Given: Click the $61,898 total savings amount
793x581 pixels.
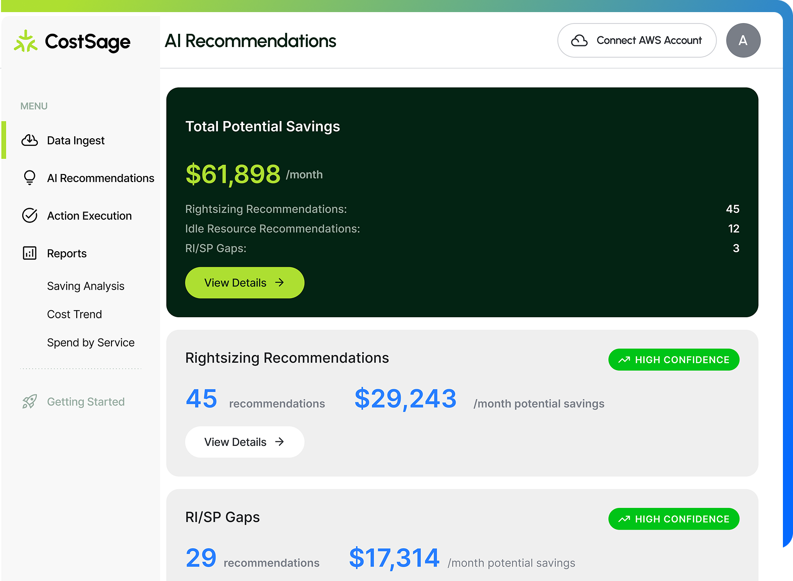Looking at the screenshot, I should [x=233, y=175].
